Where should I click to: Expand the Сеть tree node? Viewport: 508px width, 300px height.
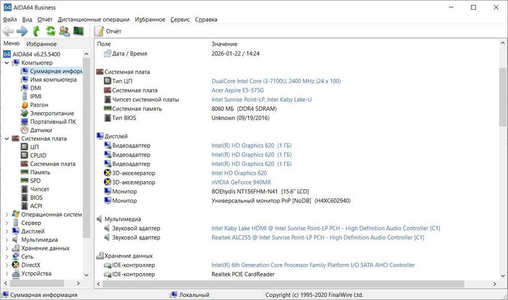pyautogui.click(x=7, y=256)
